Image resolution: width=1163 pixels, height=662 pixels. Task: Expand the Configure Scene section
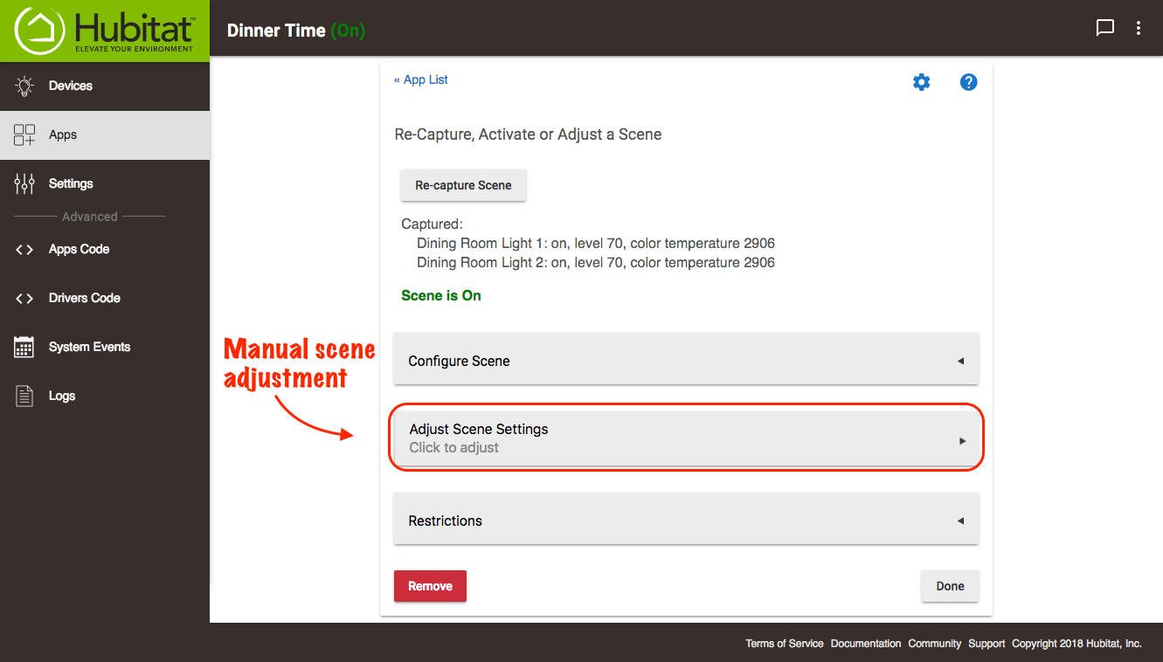[686, 358]
